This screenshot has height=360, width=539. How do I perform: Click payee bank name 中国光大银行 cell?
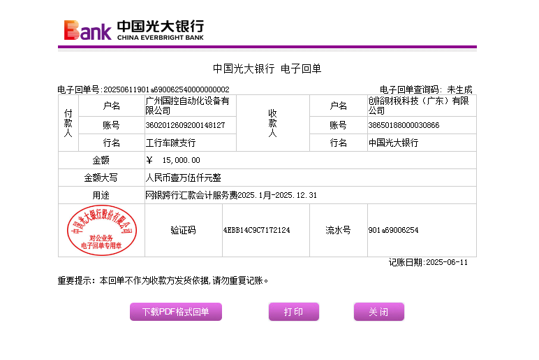pyautogui.click(x=422, y=143)
